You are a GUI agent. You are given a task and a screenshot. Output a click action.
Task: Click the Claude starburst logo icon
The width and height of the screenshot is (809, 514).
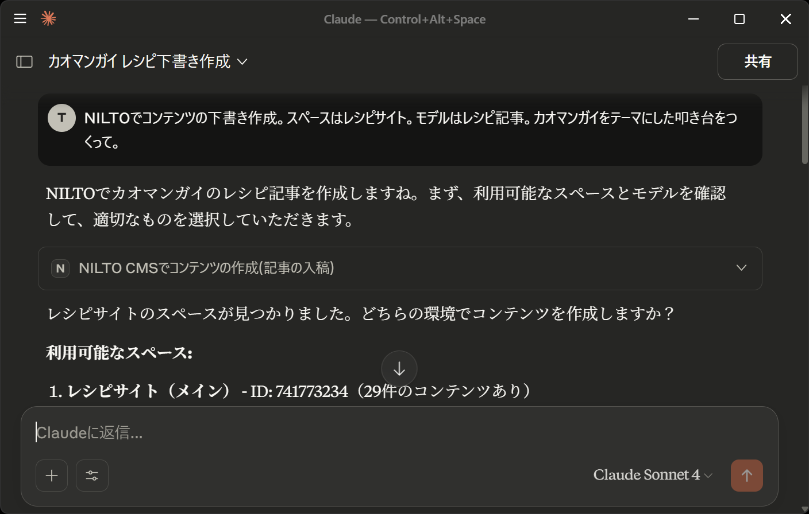tap(48, 18)
